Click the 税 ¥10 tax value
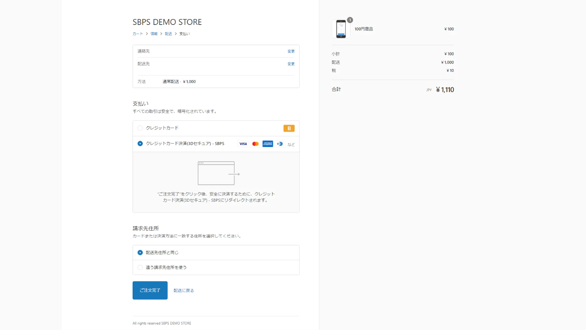This screenshot has height=330, width=586. point(450,70)
